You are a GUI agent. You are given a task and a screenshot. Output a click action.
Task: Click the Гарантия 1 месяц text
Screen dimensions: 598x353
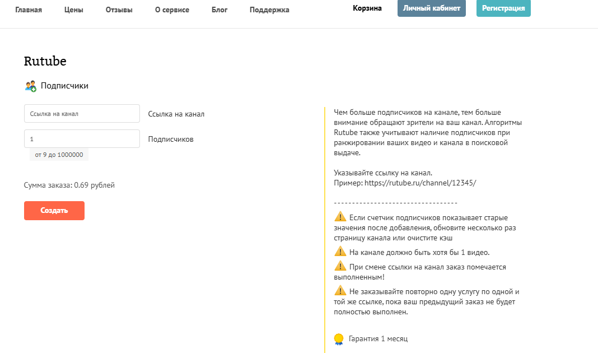pos(378,339)
